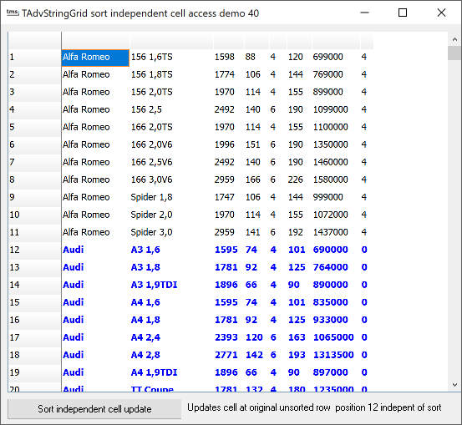The image size is (462, 425).
Task: Select the price cell '699000'
Action: [x=336, y=58]
